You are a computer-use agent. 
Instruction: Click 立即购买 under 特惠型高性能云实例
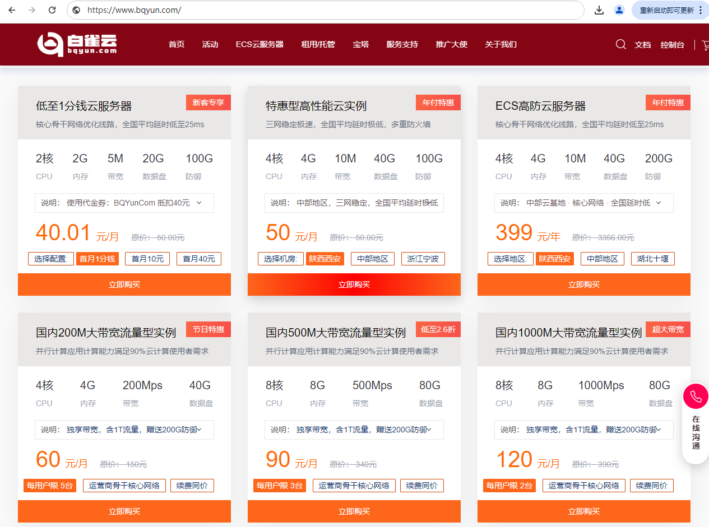pyautogui.click(x=354, y=285)
